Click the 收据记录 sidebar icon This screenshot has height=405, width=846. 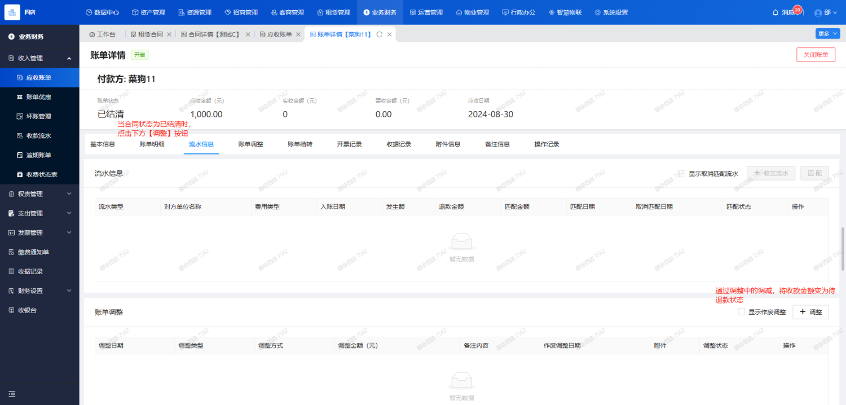12,271
